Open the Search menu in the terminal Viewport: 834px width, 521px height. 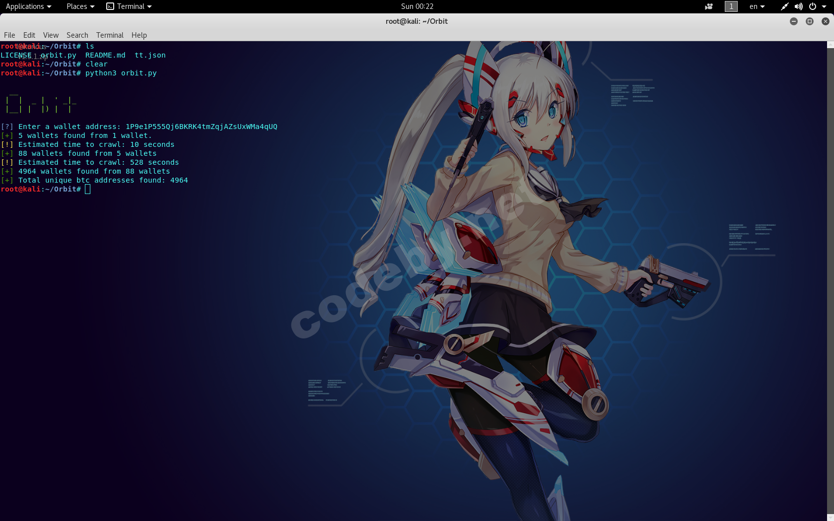[x=77, y=35]
